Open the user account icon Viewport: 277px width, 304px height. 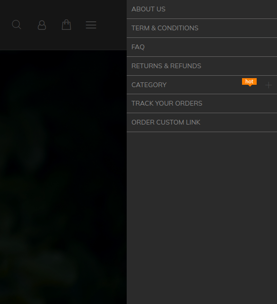[x=42, y=25]
